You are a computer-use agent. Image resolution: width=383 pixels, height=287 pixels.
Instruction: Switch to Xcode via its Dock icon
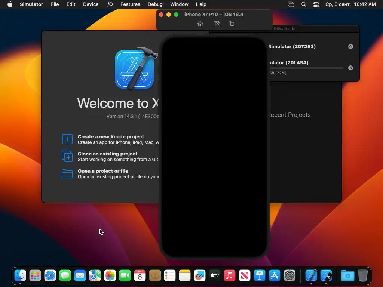[311, 276]
